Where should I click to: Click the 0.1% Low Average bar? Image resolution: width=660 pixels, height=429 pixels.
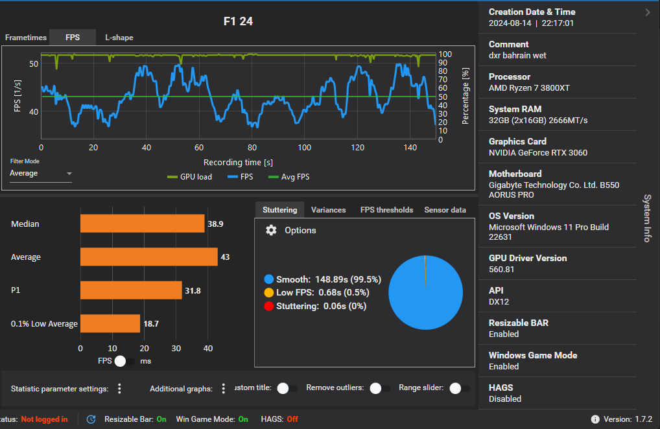point(110,323)
